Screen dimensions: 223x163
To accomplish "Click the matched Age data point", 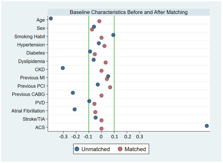I will [99, 21].
